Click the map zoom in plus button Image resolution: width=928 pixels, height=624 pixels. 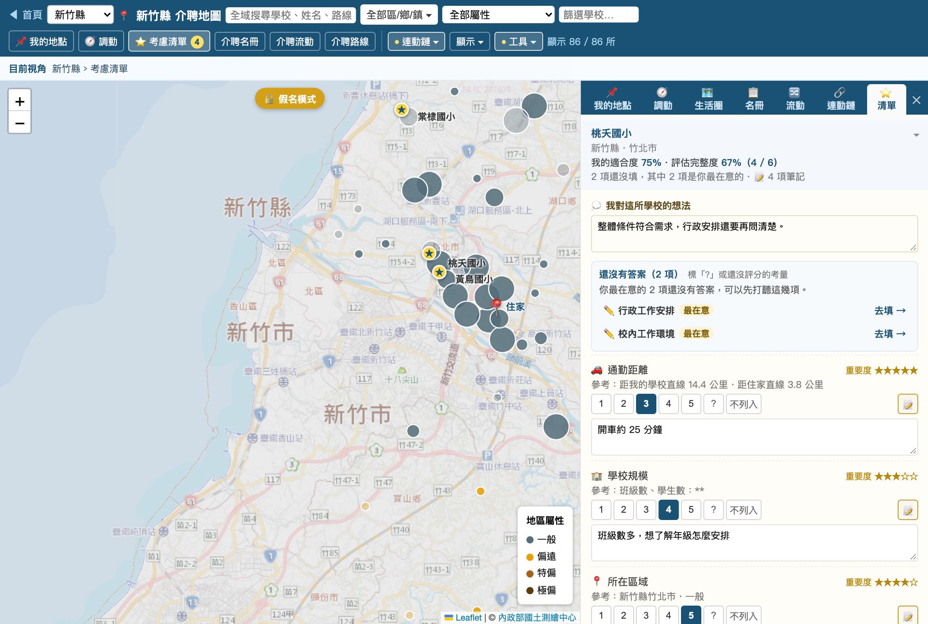(20, 101)
